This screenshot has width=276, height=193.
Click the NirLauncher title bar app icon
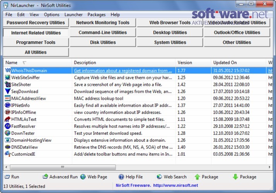click(x=6, y=5)
